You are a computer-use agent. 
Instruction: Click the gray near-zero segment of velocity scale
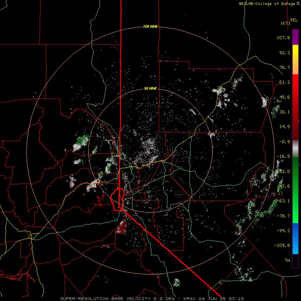pyautogui.click(x=295, y=149)
